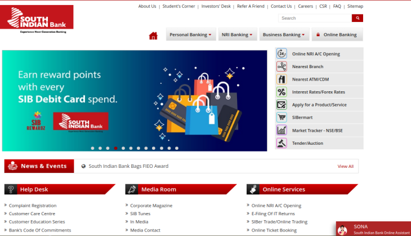The image size is (411, 236).
Task: Select the Nearest Branch icon
Action: [x=282, y=66]
